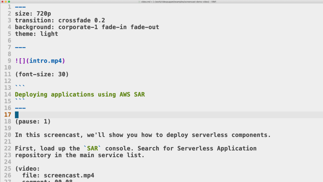The height and width of the screenshot is (182, 323).
Task: Select the intro.mp4 link text
Action: (x=45, y=61)
